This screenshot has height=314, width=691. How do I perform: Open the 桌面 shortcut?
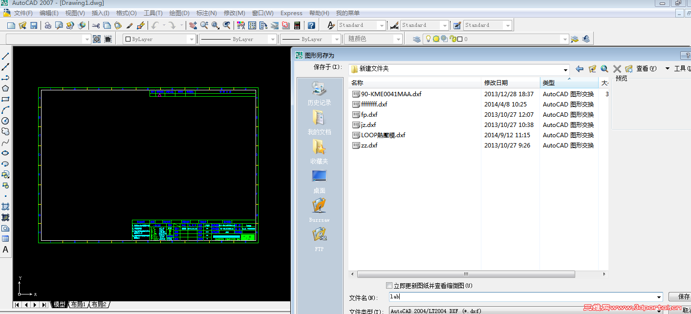coord(319,182)
